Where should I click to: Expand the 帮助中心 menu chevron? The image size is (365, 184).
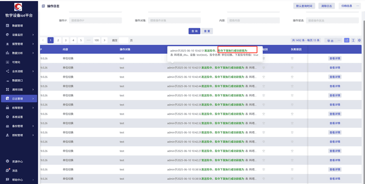click(x=33, y=180)
